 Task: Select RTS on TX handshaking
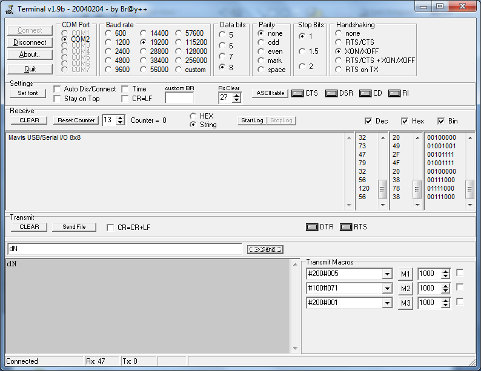point(339,70)
